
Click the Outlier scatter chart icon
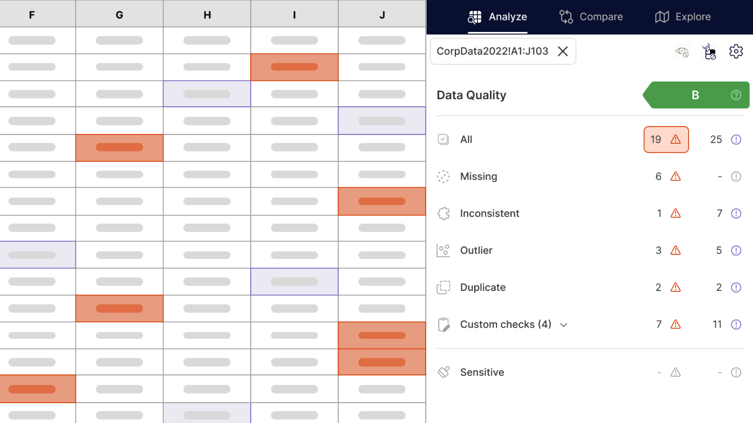(444, 251)
